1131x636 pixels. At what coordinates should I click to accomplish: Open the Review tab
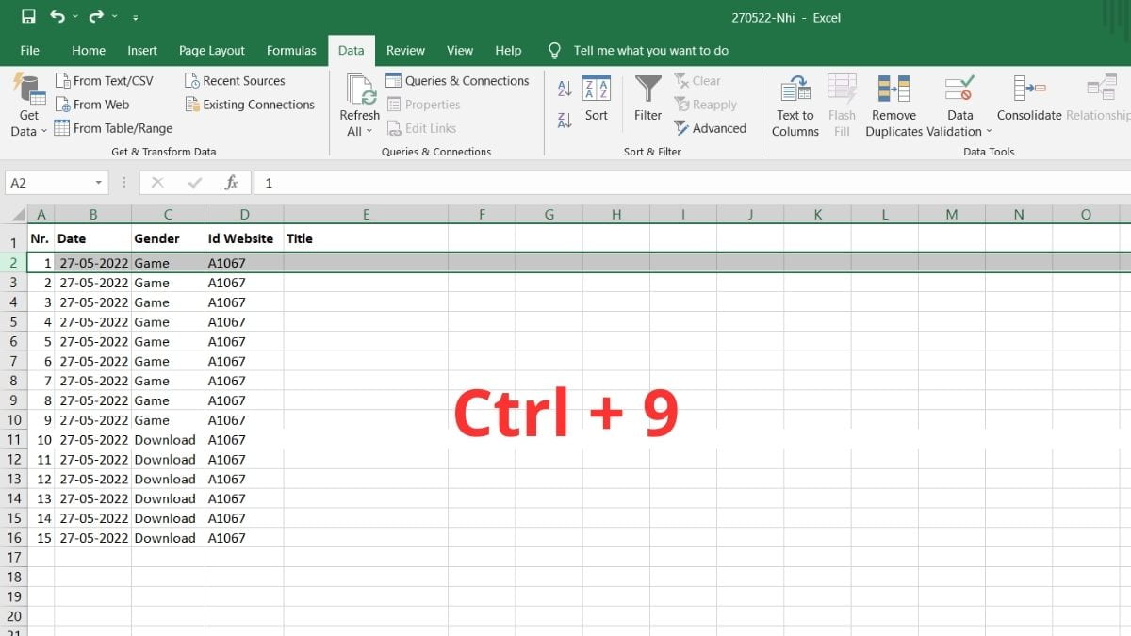(405, 50)
